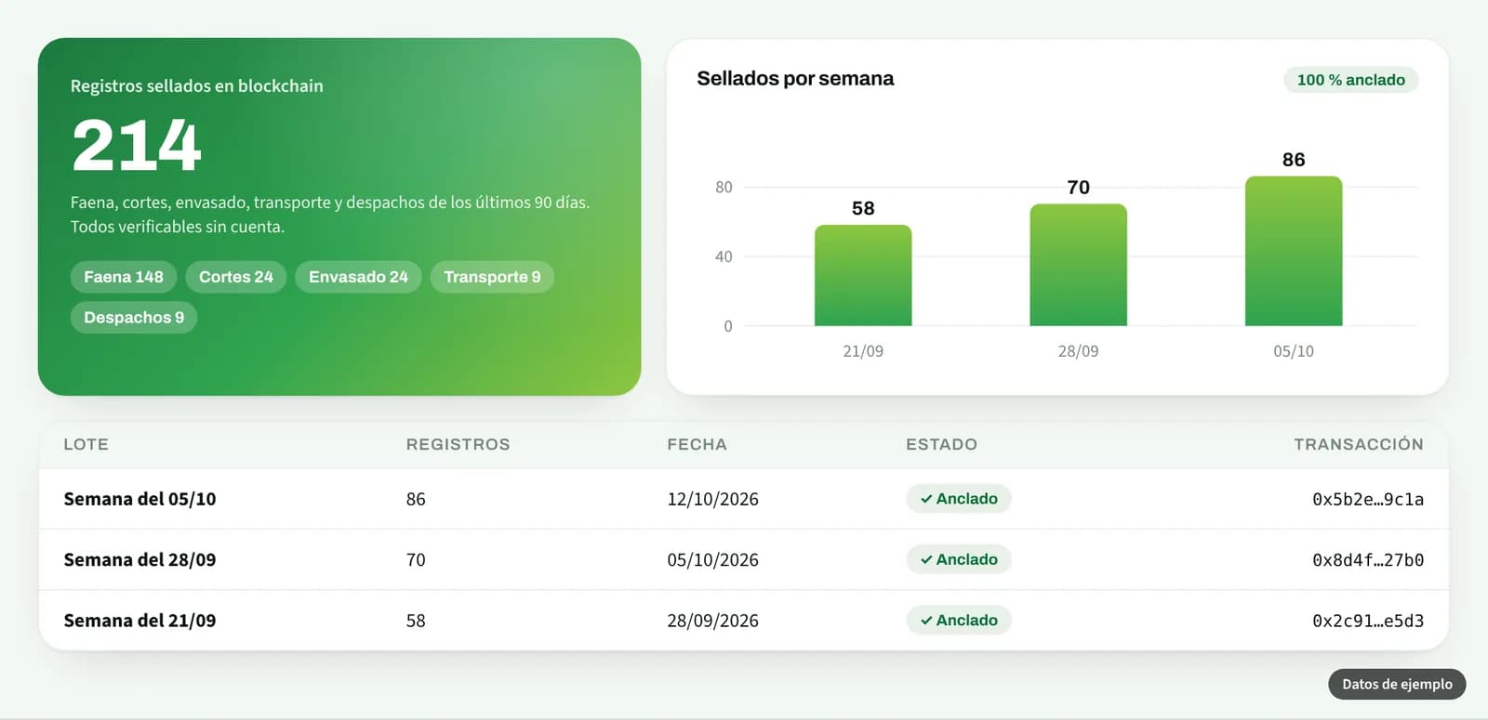Select the Transporte 9 chip
The image size is (1488, 720).
click(x=492, y=277)
